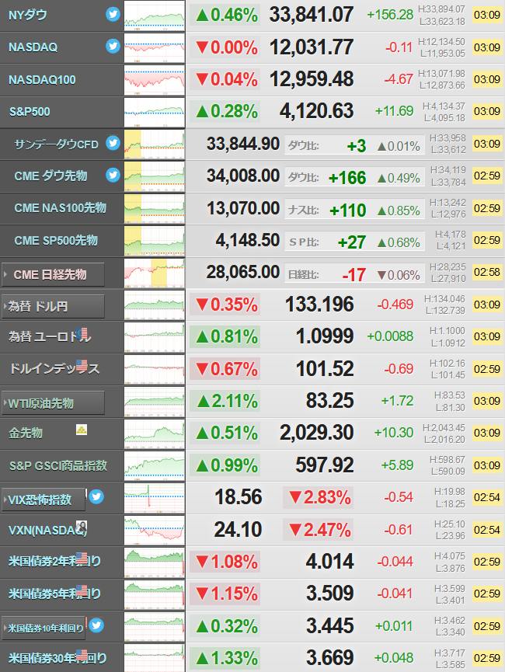Open Twitter icon next to サンデーダウCFD
The width and height of the screenshot is (505, 672).
[113, 143]
